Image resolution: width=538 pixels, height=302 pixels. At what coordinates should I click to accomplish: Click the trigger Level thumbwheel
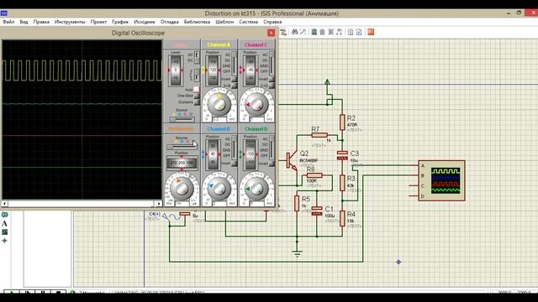[176, 70]
